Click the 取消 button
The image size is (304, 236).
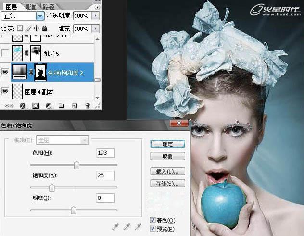(x=167, y=156)
